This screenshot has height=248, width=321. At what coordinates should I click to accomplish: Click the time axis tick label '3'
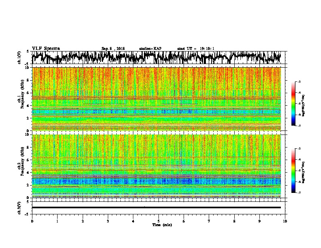[108, 221]
